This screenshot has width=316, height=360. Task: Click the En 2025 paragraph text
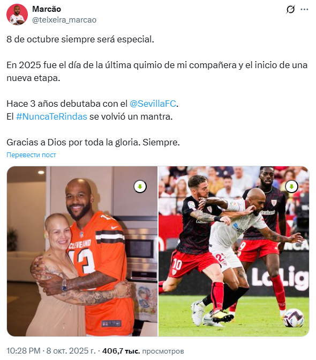click(157, 72)
